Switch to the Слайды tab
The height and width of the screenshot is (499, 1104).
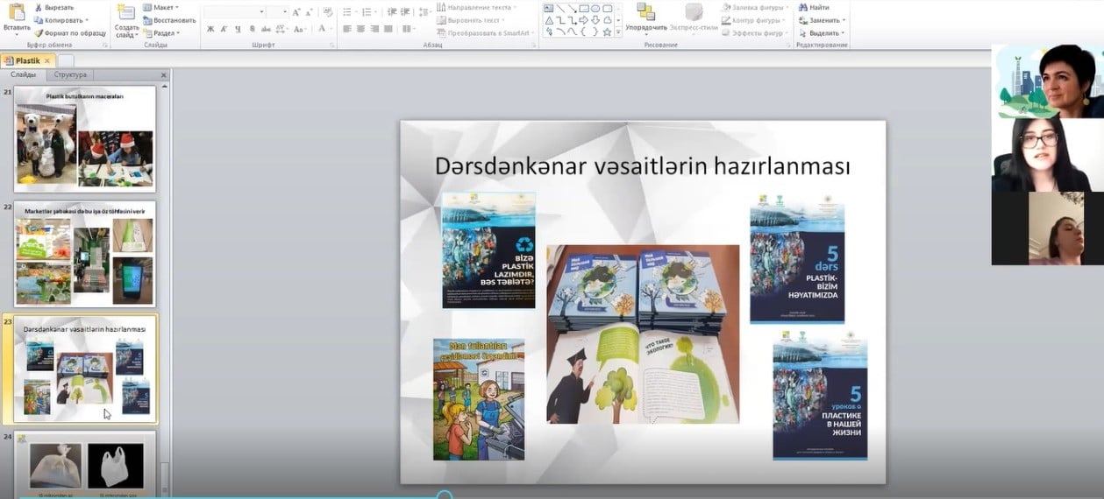tap(23, 75)
